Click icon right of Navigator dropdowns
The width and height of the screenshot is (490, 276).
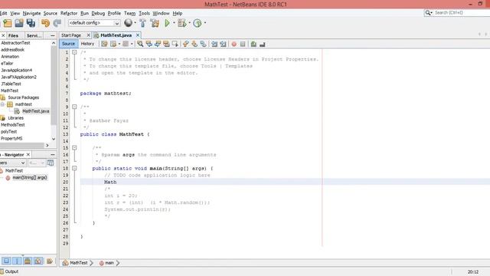51,163
